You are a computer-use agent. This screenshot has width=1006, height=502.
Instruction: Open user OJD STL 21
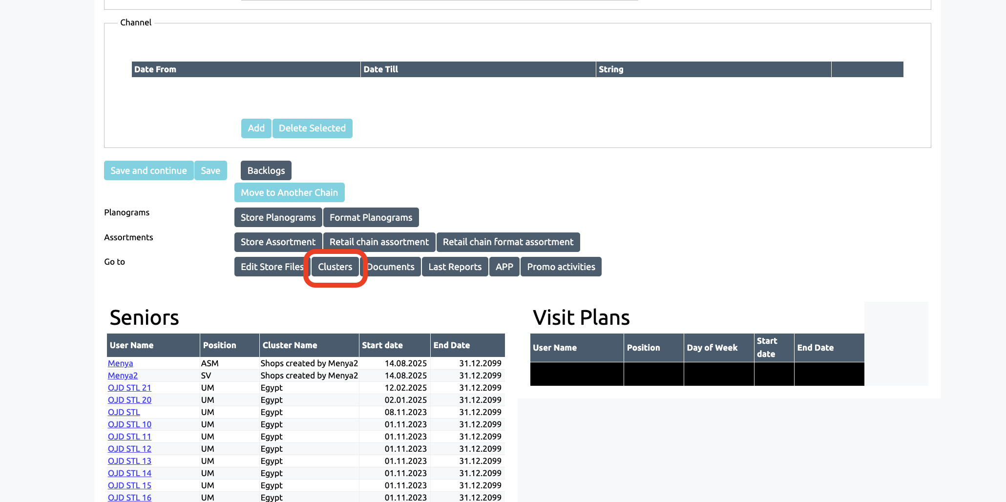129,388
